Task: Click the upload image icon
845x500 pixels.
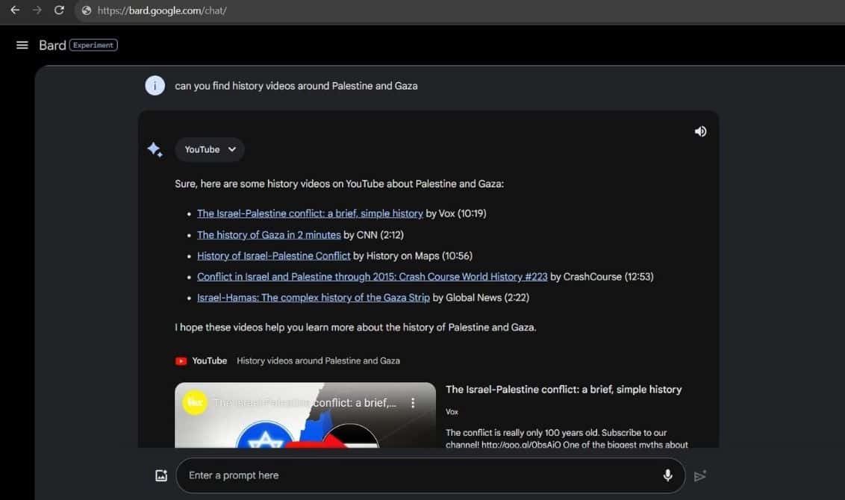Action: tap(161, 475)
